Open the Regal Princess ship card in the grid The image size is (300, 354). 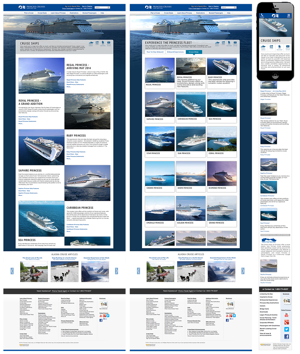coord(160,73)
